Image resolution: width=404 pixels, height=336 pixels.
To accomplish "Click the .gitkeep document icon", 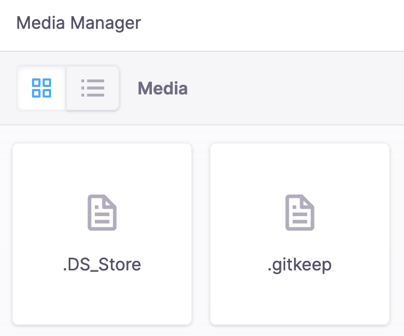I will pyautogui.click(x=300, y=212).
